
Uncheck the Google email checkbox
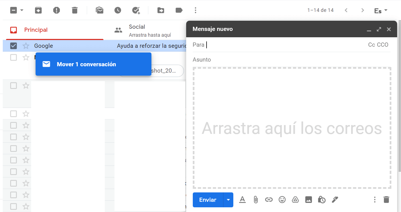click(x=14, y=46)
